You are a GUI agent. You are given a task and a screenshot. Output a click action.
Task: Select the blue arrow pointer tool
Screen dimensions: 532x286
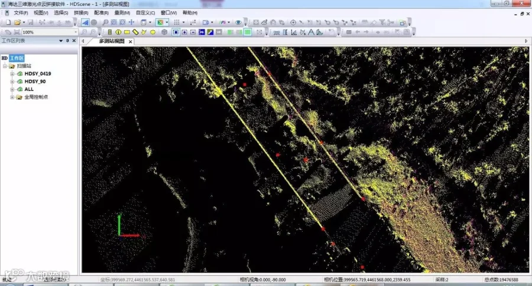click(x=85, y=22)
